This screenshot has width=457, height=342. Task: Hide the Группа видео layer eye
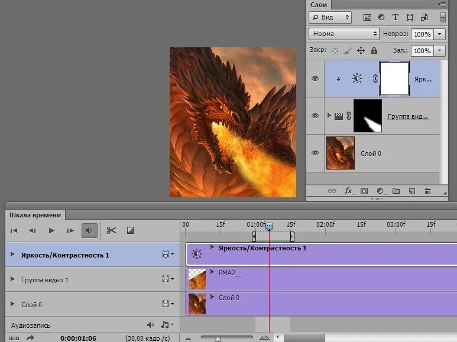tap(315, 116)
